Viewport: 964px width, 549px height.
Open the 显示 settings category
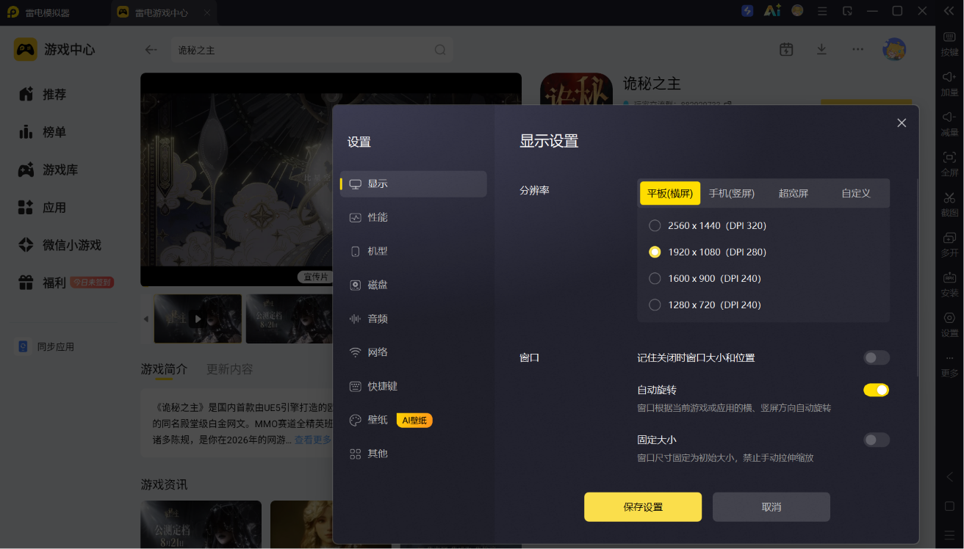414,183
